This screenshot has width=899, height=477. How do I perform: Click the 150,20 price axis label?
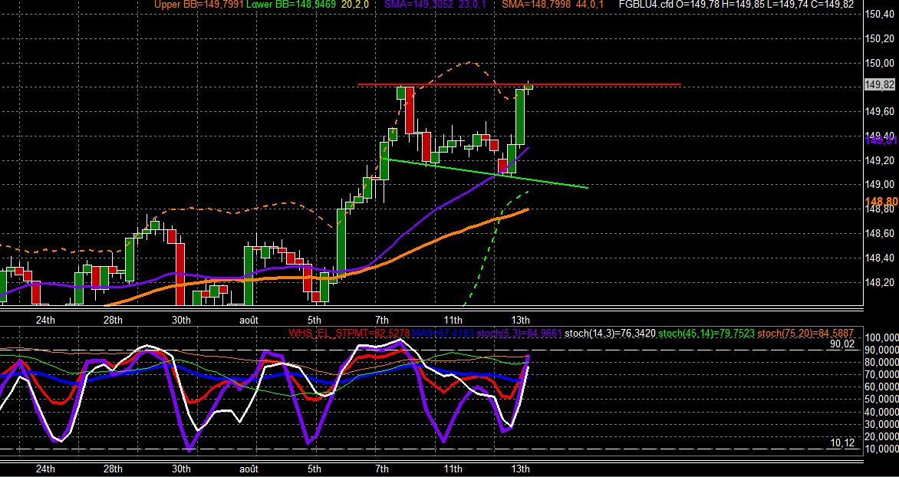pos(881,38)
